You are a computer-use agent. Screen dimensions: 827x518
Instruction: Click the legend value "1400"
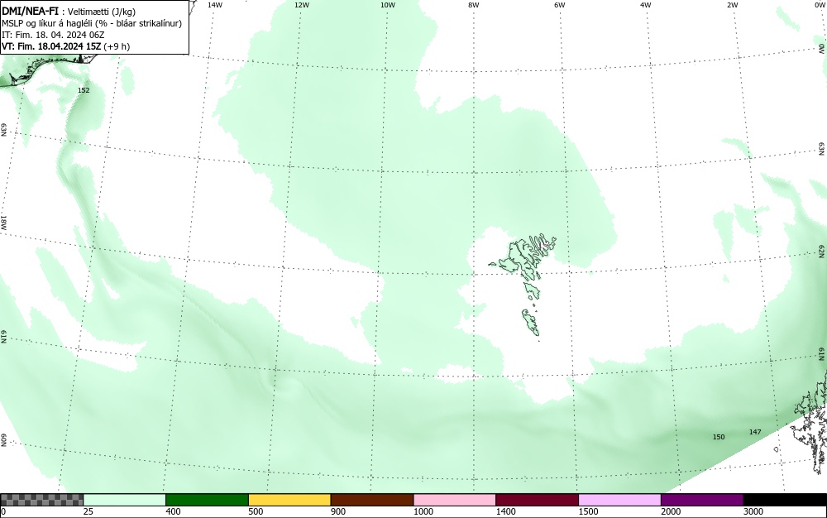tap(505, 511)
